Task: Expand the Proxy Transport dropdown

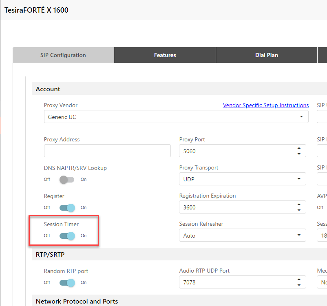Action: tap(243, 179)
